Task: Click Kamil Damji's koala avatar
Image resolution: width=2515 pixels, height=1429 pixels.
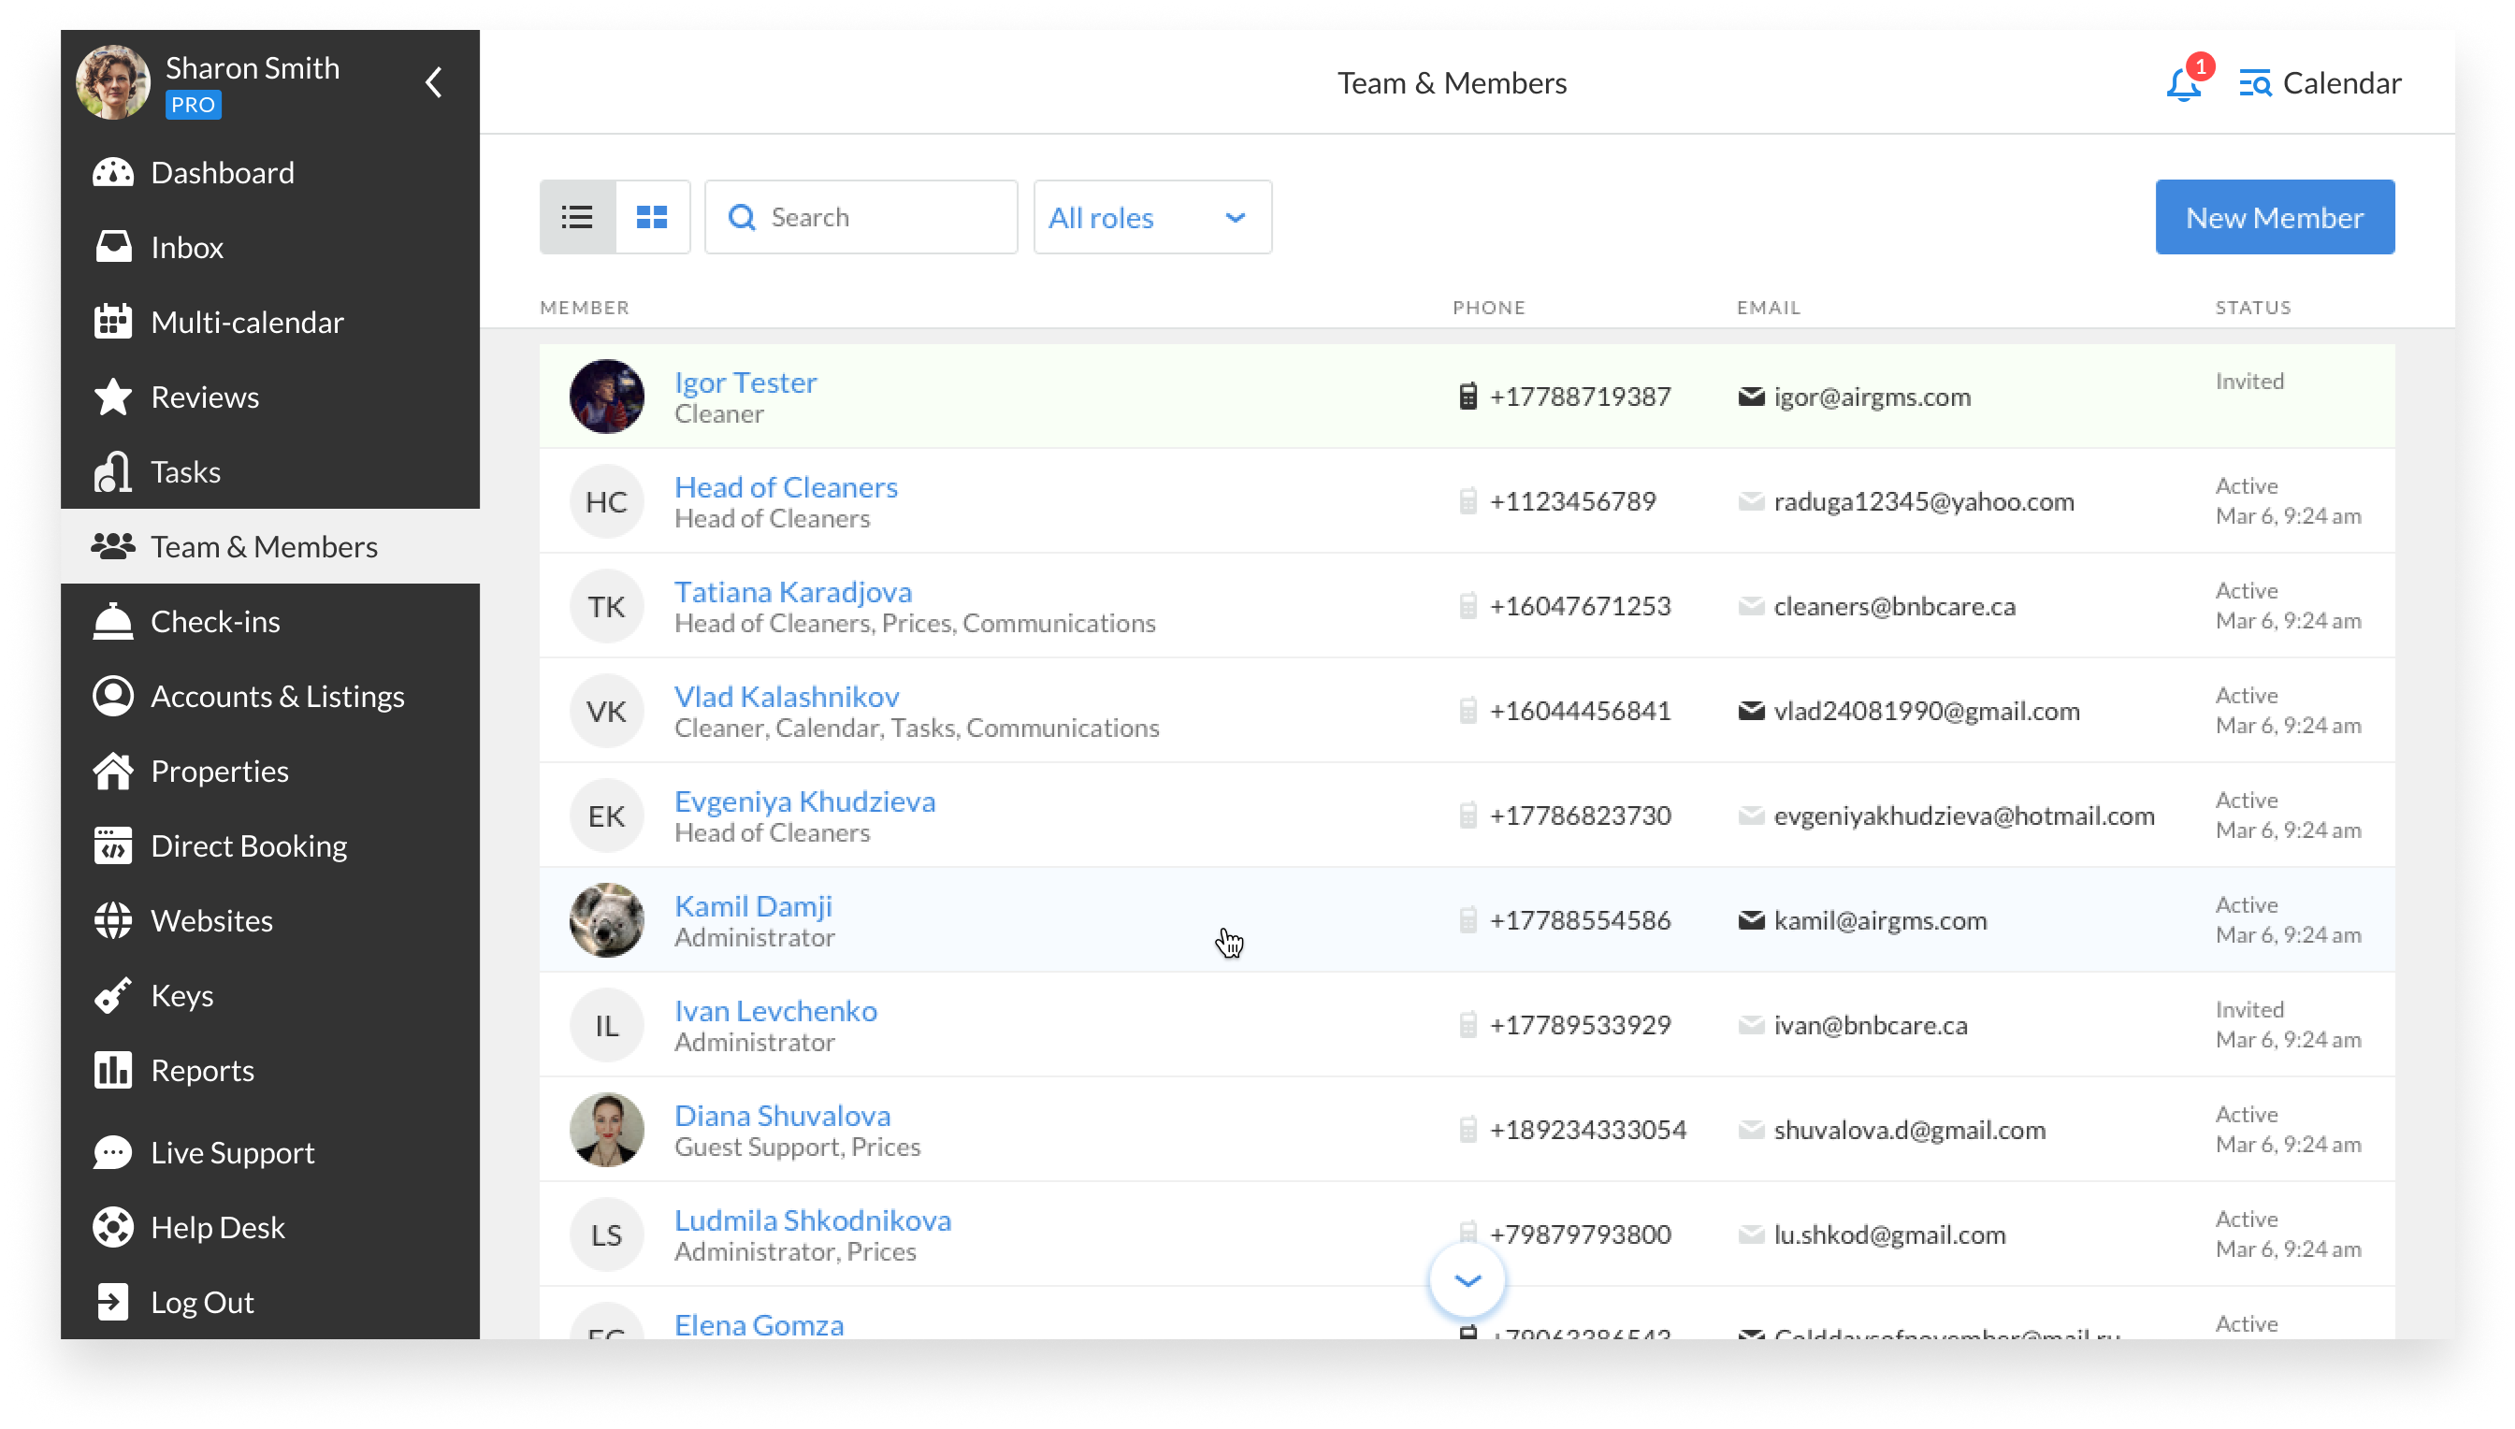Action: pyautogui.click(x=606, y=920)
